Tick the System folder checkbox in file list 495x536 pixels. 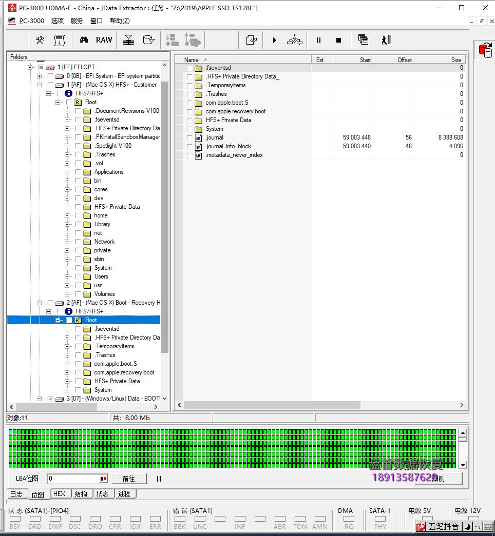click(189, 129)
